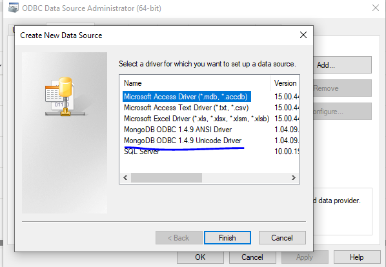Cancel the Create New Data Source wizard
Image resolution: width=386 pixels, height=267 pixels.
tap(282, 238)
